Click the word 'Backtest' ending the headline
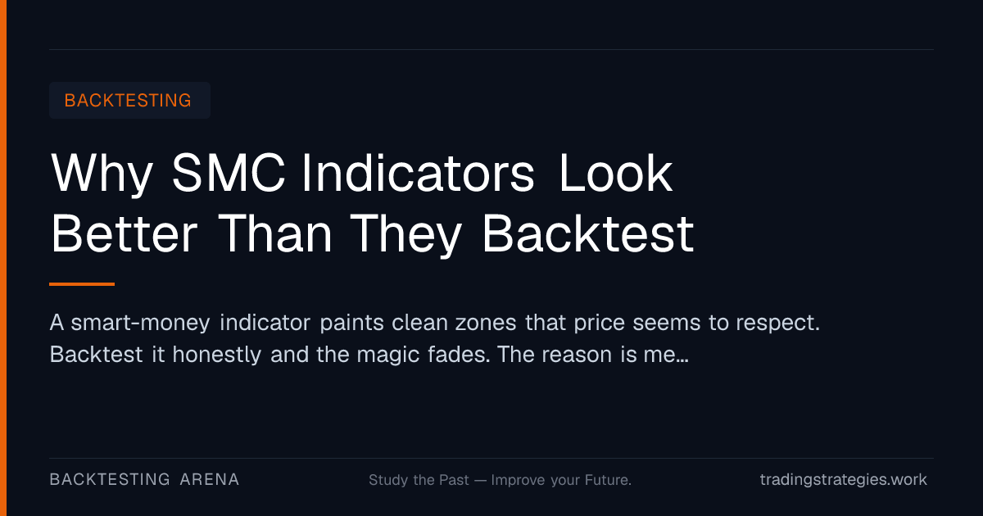983x516 pixels. (587, 233)
